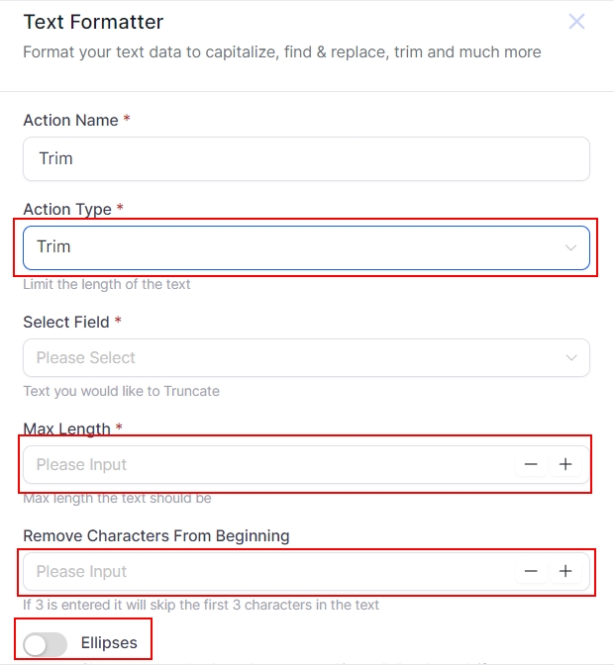Click the Action Name label
Screen dimensions: 614x665
point(70,120)
